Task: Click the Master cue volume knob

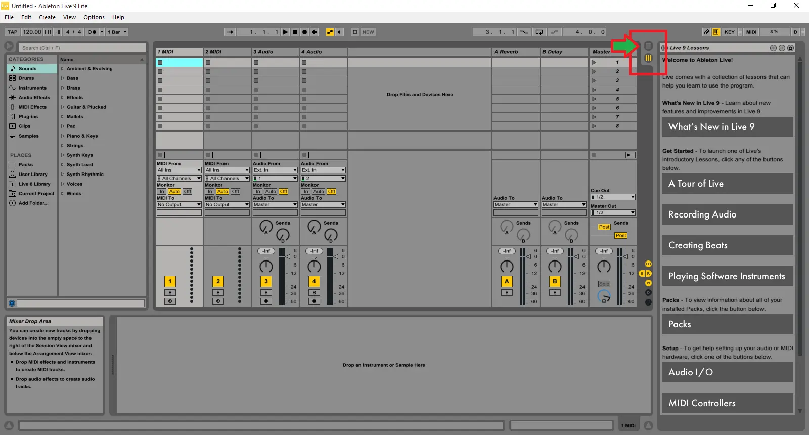Action: click(x=604, y=296)
